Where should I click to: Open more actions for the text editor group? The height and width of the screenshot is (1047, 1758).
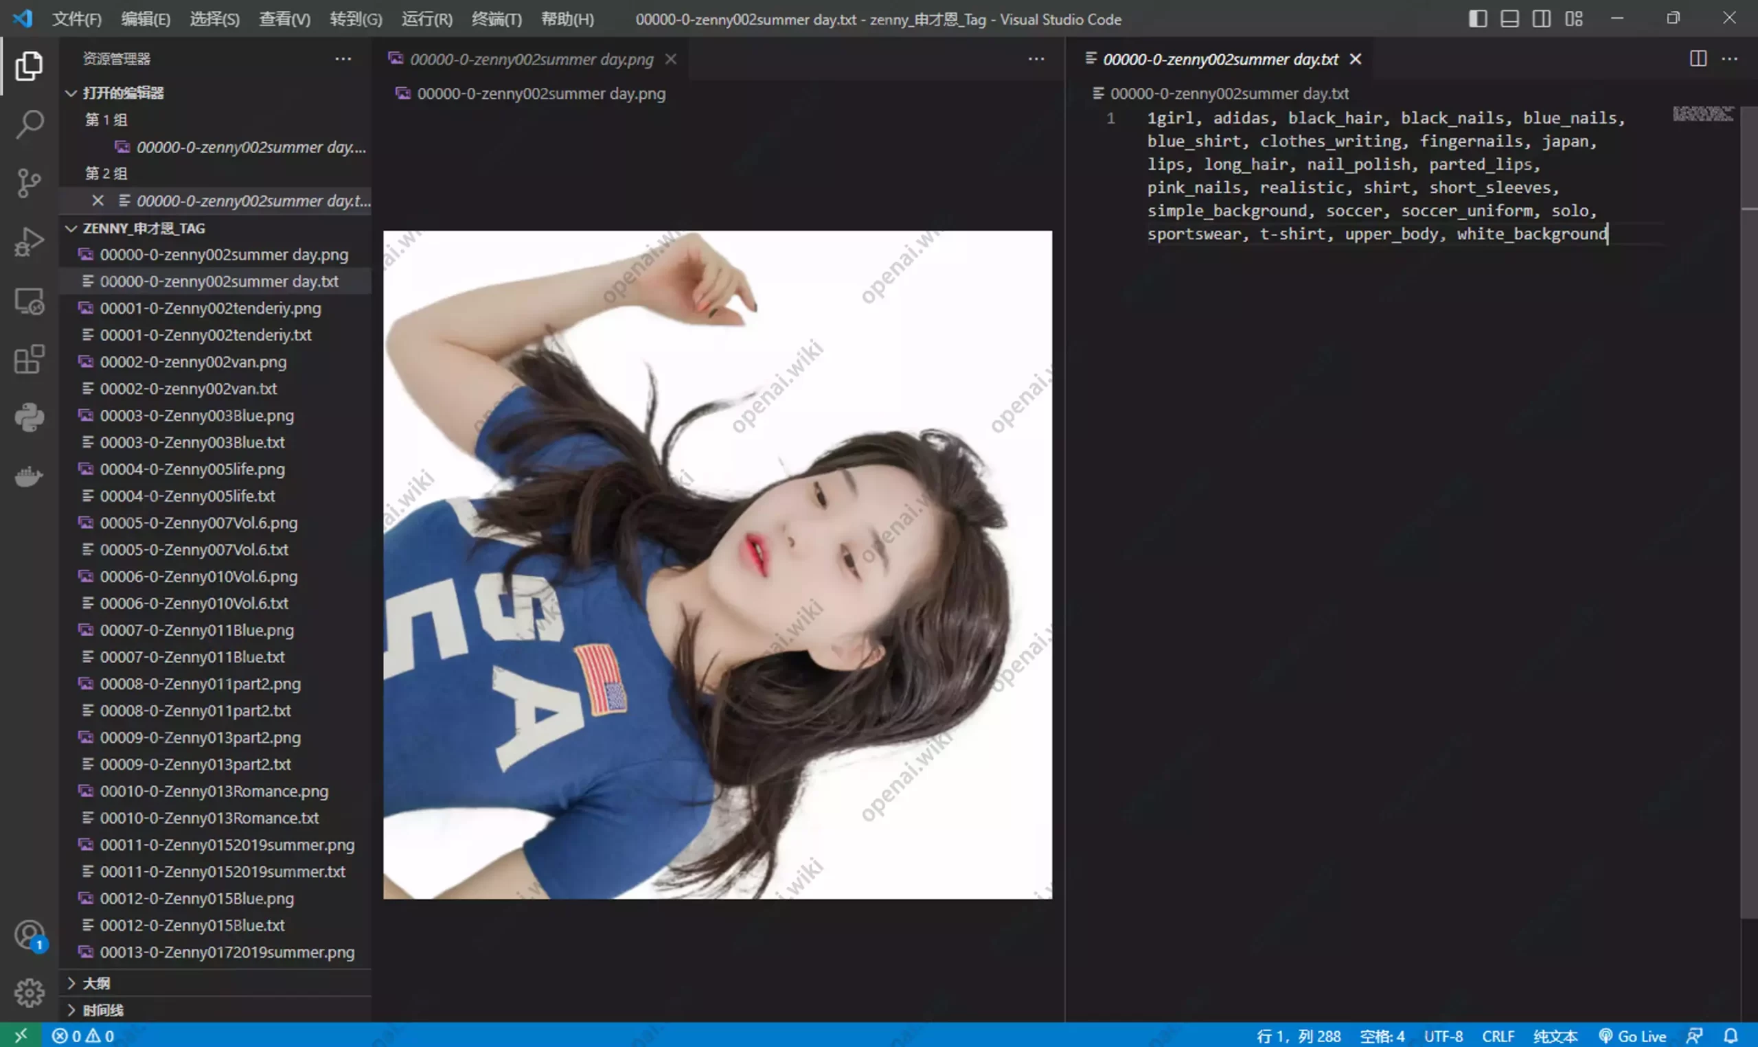1730,58
